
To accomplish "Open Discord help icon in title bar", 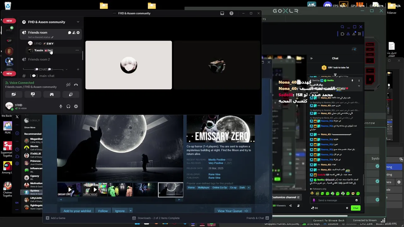I will point(231,13).
